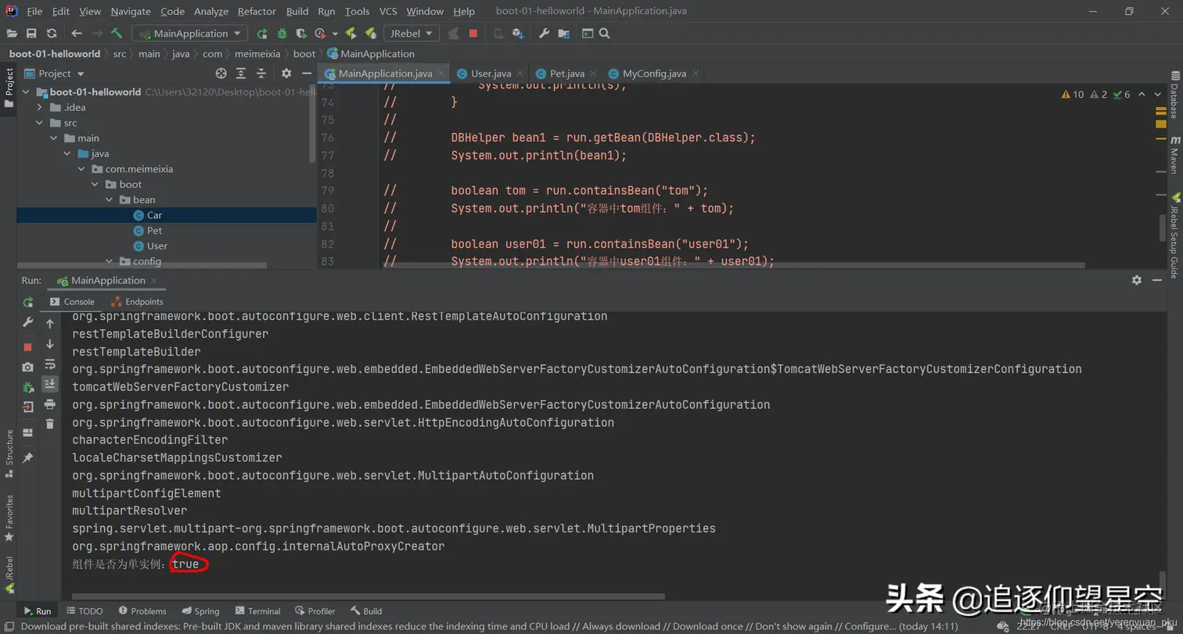
Task: Toggle soft-wrap in the console
Action: pos(50,364)
